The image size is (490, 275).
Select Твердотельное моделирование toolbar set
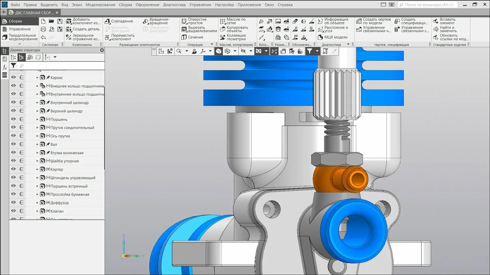pyautogui.click(x=19, y=37)
